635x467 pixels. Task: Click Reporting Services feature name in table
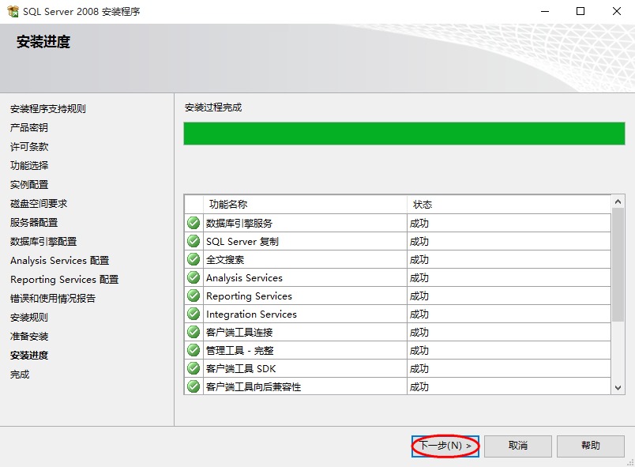point(249,296)
